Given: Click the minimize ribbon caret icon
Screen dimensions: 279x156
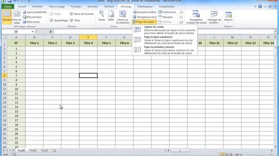Looking at the screenshot, I should click(x=255, y=6).
